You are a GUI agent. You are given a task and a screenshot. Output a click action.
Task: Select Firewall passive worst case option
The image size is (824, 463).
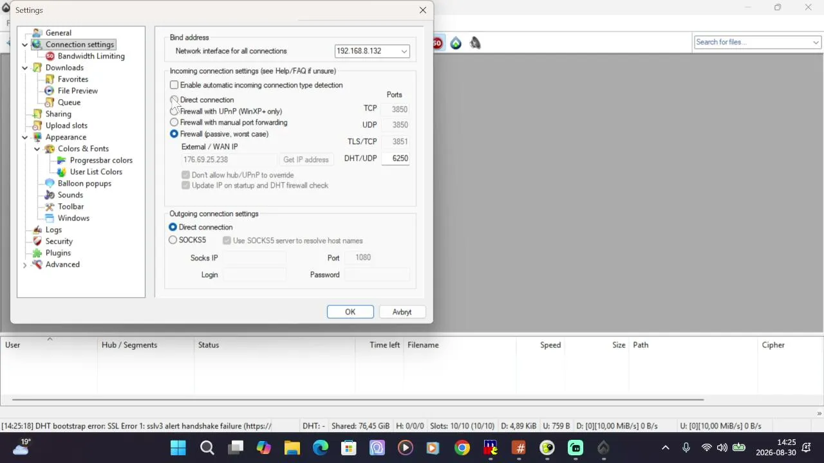pos(174,134)
